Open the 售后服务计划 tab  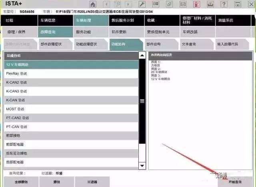tap(126, 20)
